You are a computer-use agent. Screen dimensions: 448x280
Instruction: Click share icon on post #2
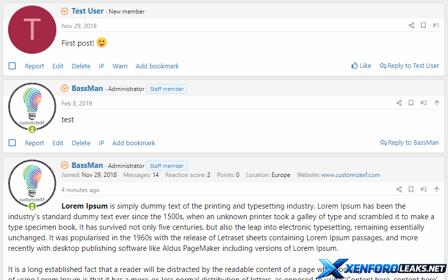pos(399,103)
